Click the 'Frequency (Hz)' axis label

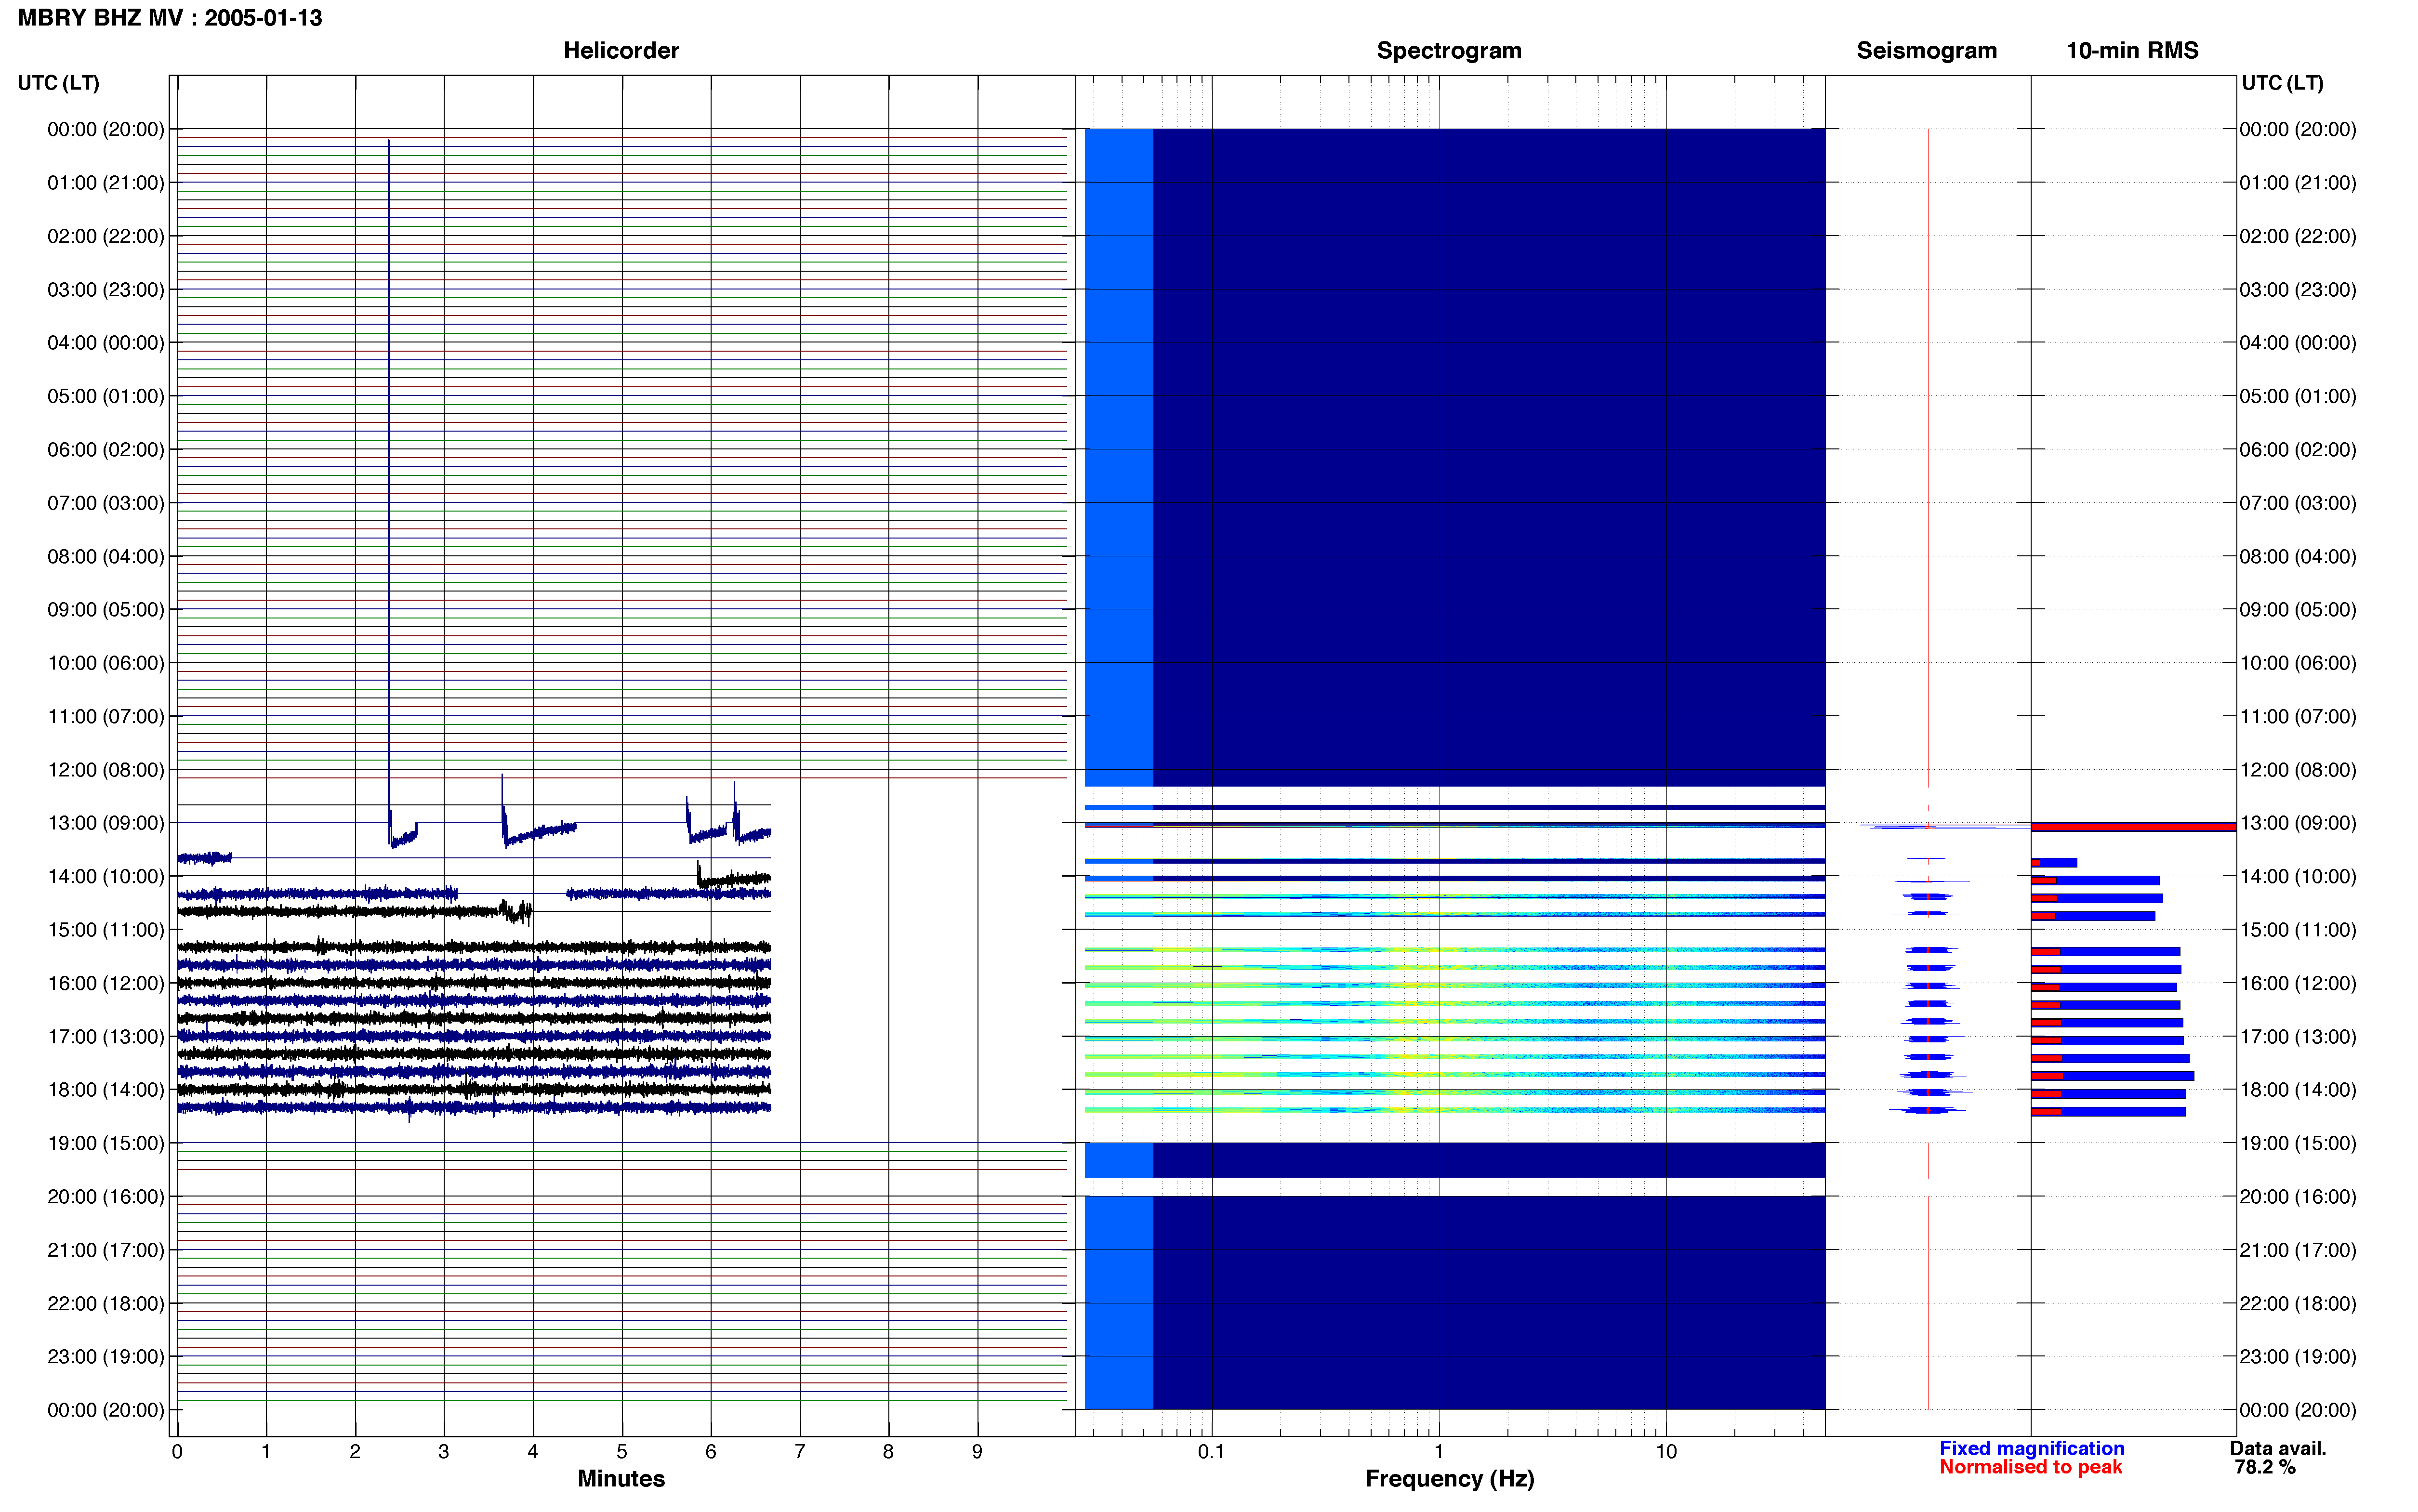tap(1449, 1479)
